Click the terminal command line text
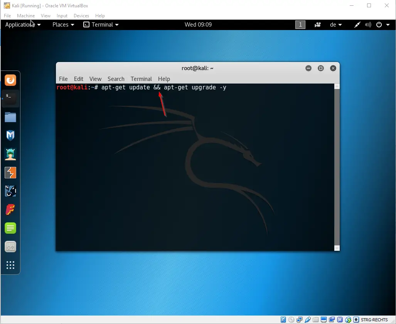 point(163,87)
